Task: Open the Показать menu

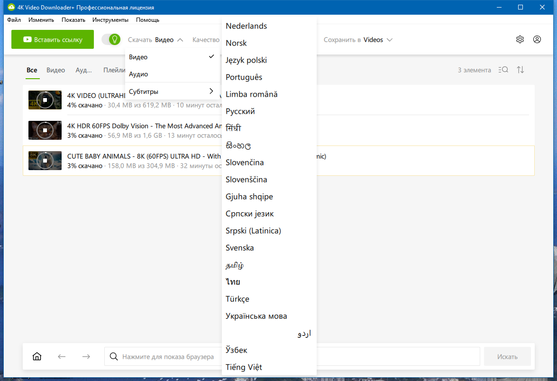Action: click(73, 20)
